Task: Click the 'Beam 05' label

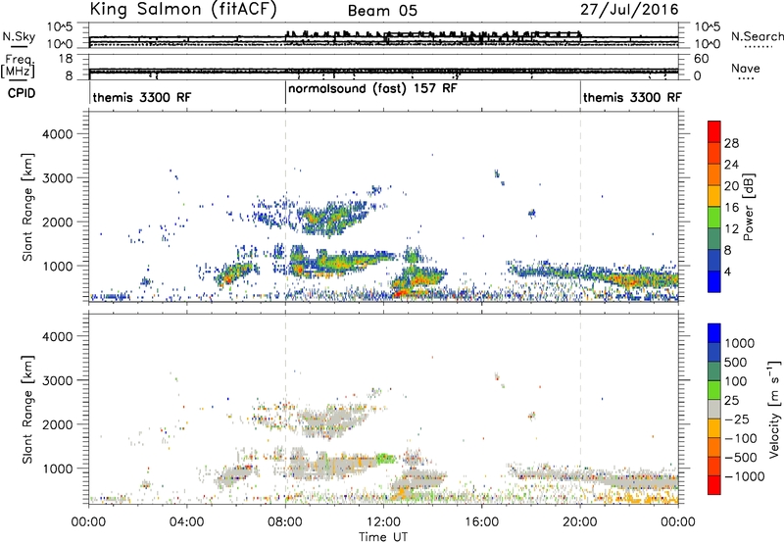Action: (382, 11)
